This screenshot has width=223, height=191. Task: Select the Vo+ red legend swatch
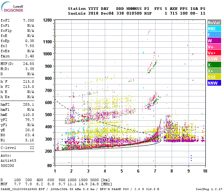coord(214,53)
